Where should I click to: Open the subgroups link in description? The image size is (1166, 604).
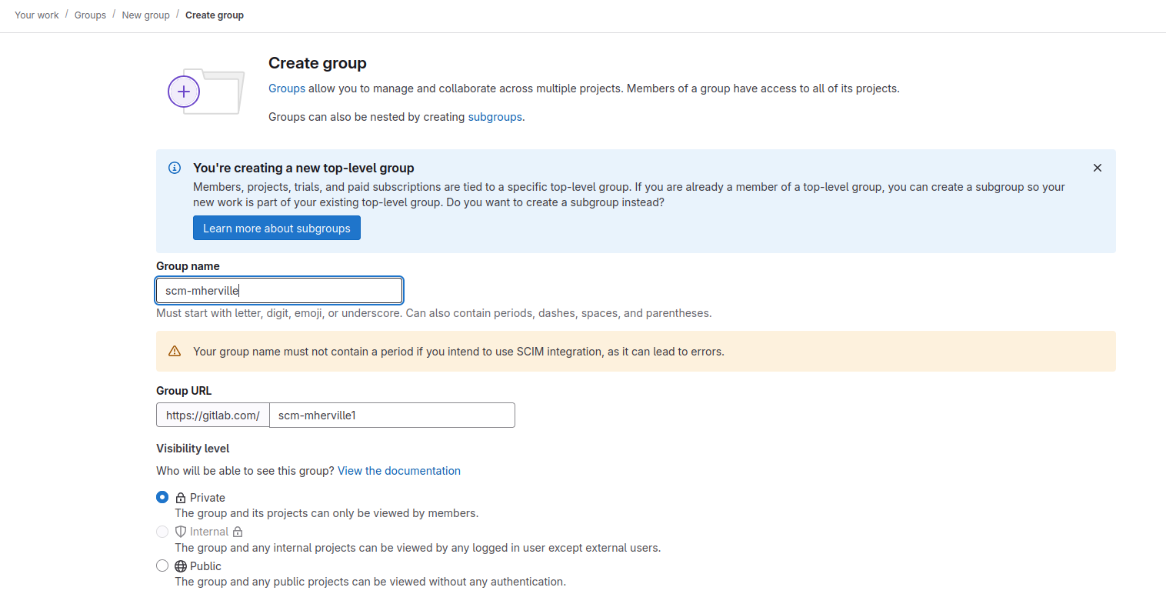click(495, 117)
